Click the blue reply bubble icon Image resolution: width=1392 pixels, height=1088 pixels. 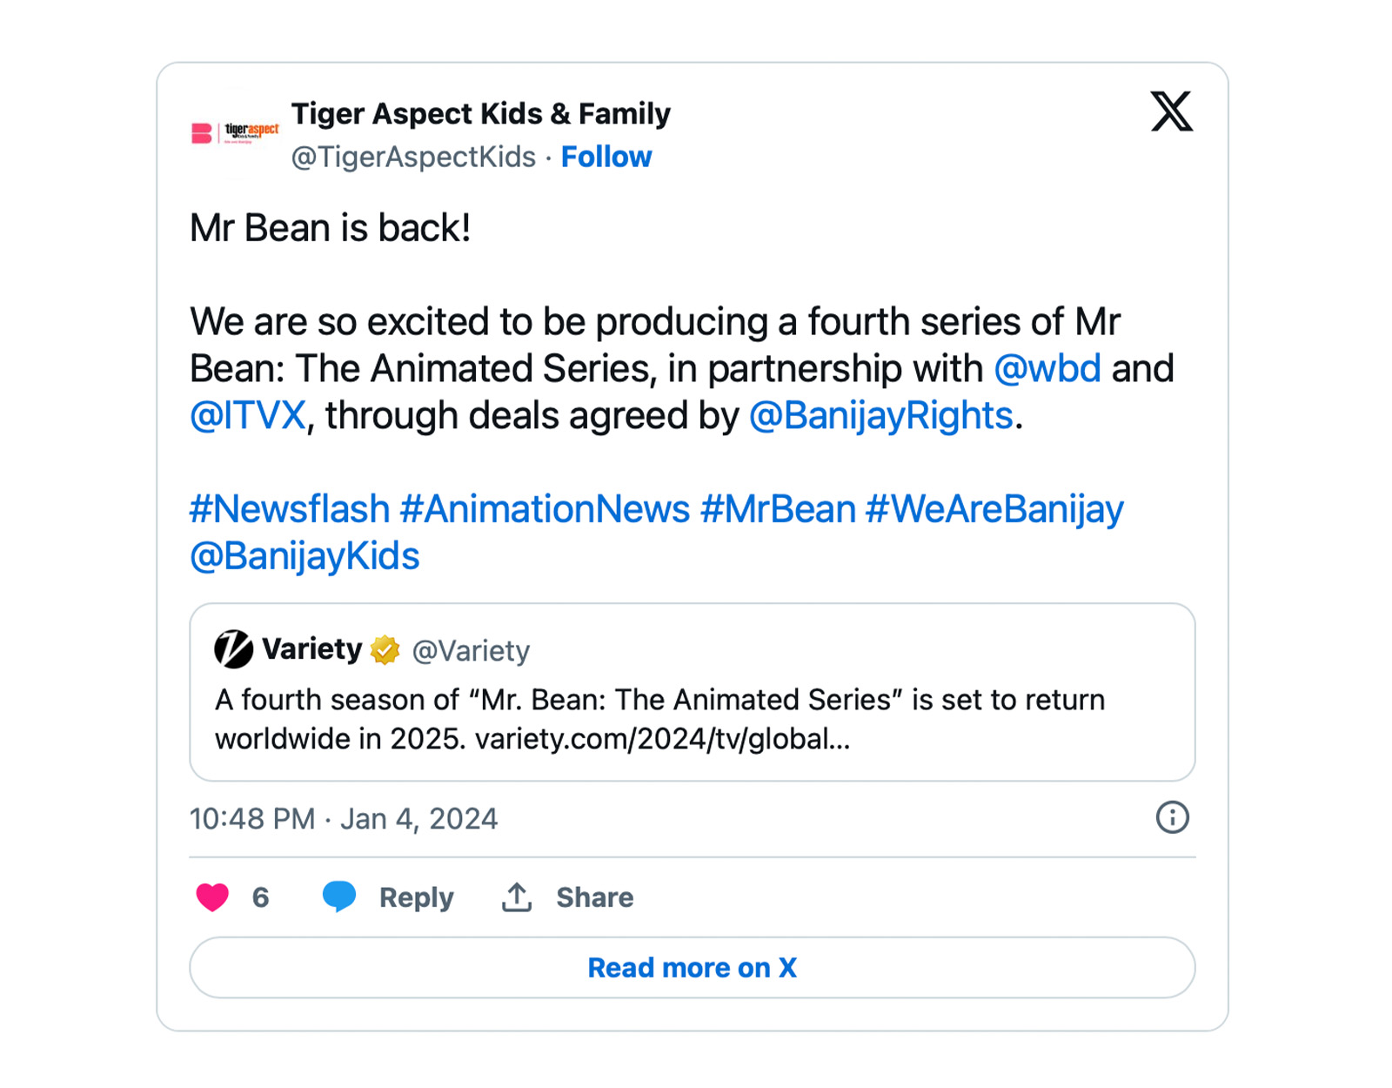click(x=339, y=896)
